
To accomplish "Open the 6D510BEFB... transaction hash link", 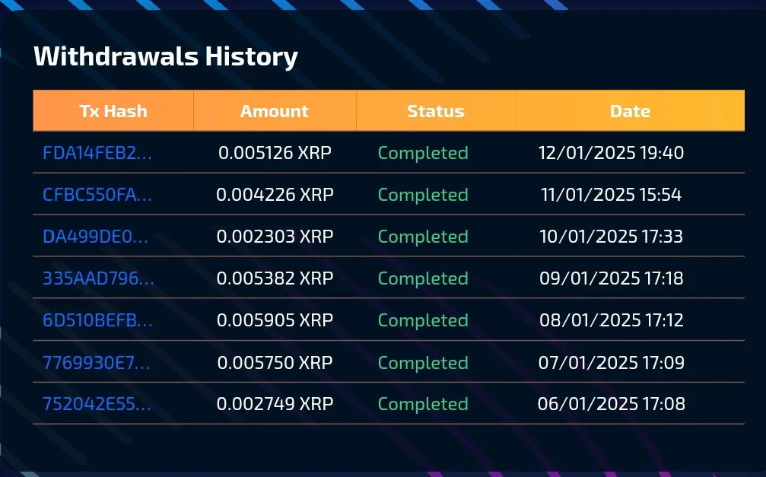I will pos(97,320).
